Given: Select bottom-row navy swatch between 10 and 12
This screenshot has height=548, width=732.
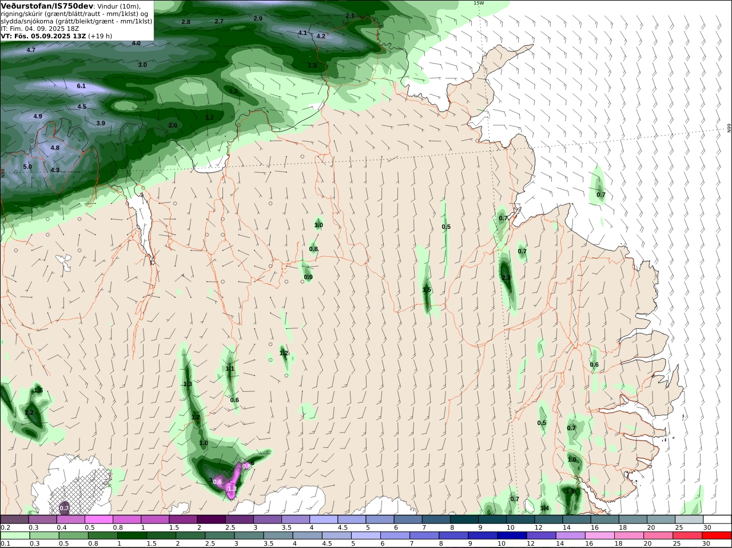Looking at the screenshot, I should [512, 535].
